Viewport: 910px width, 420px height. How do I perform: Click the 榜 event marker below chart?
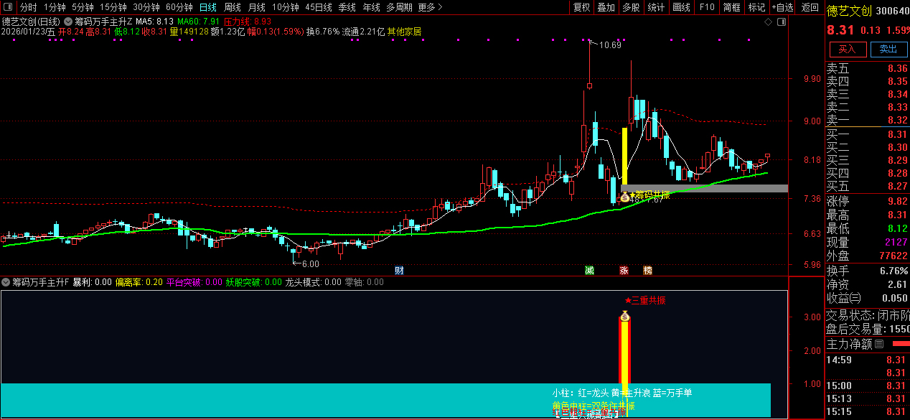coord(648,271)
